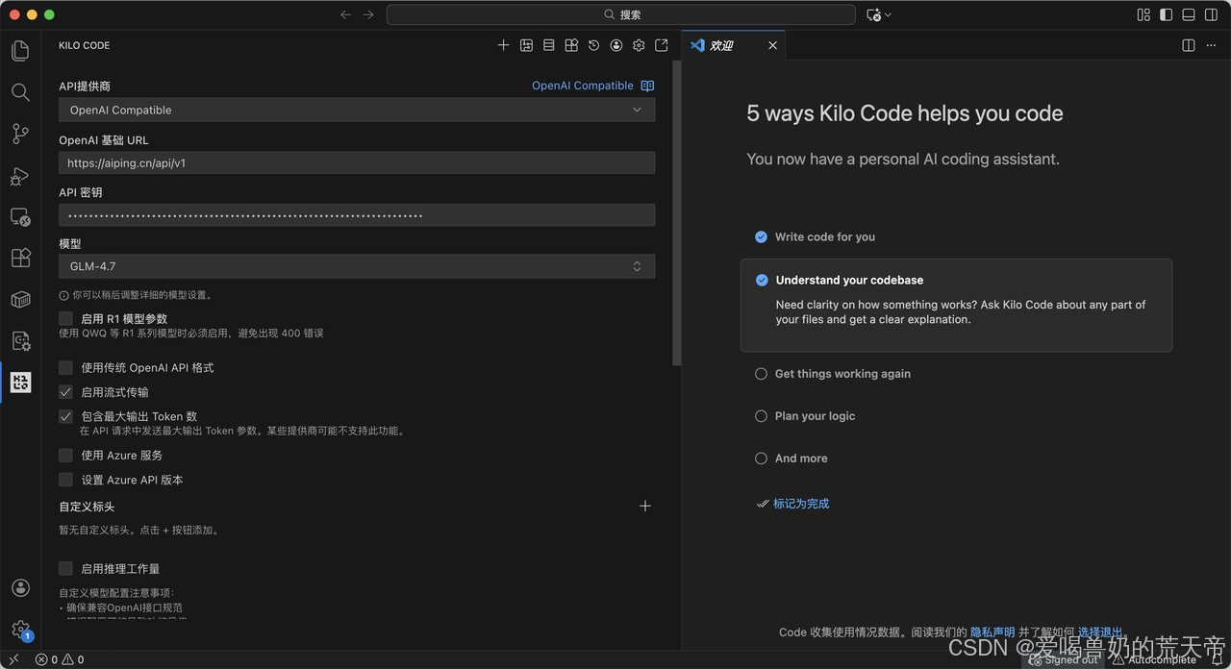Viewport: 1231px width, 669px height.
Task: Open the Accounts menu in activity bar
Action: pos(20,588)
